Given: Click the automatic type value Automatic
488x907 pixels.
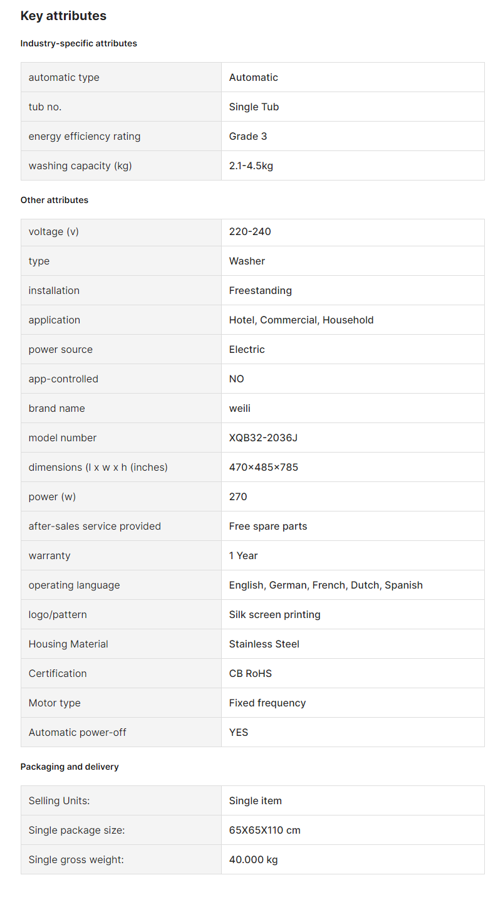Looking at the screenshot, I should click(254, 77).
